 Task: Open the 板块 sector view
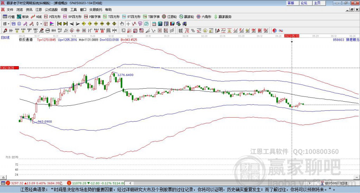(x=22, y=17)
